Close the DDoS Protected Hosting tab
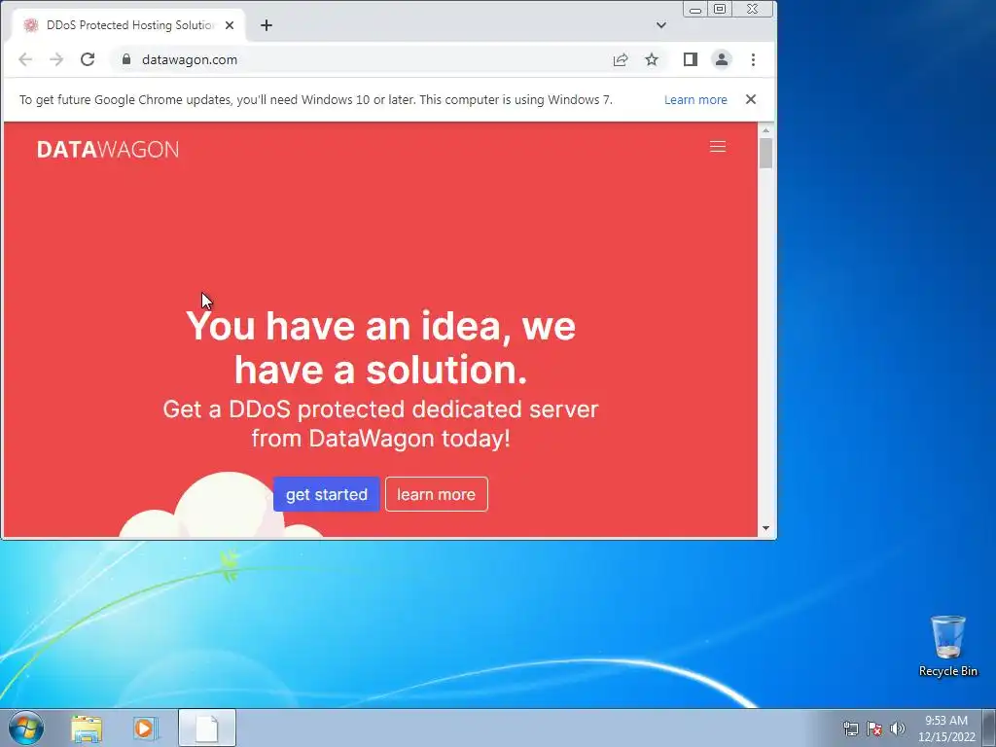 point(230,25)
